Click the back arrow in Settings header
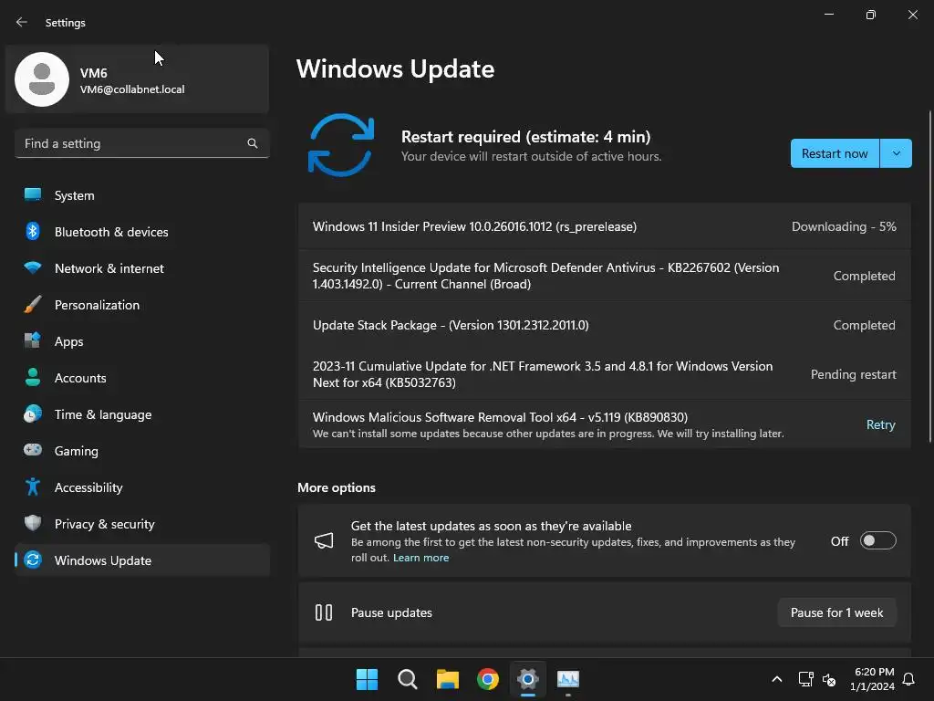 tap(22, 22)
